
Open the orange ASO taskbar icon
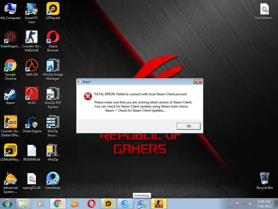click(x=75, y=204)
